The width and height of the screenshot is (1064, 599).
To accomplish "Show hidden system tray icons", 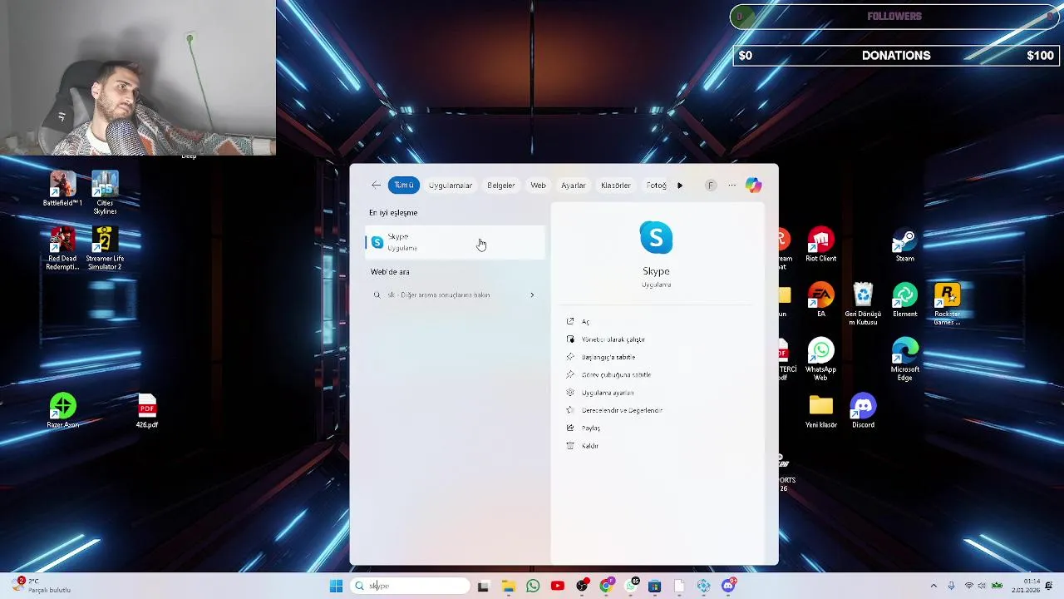I will pyautogui.click(x=933, y=586).
